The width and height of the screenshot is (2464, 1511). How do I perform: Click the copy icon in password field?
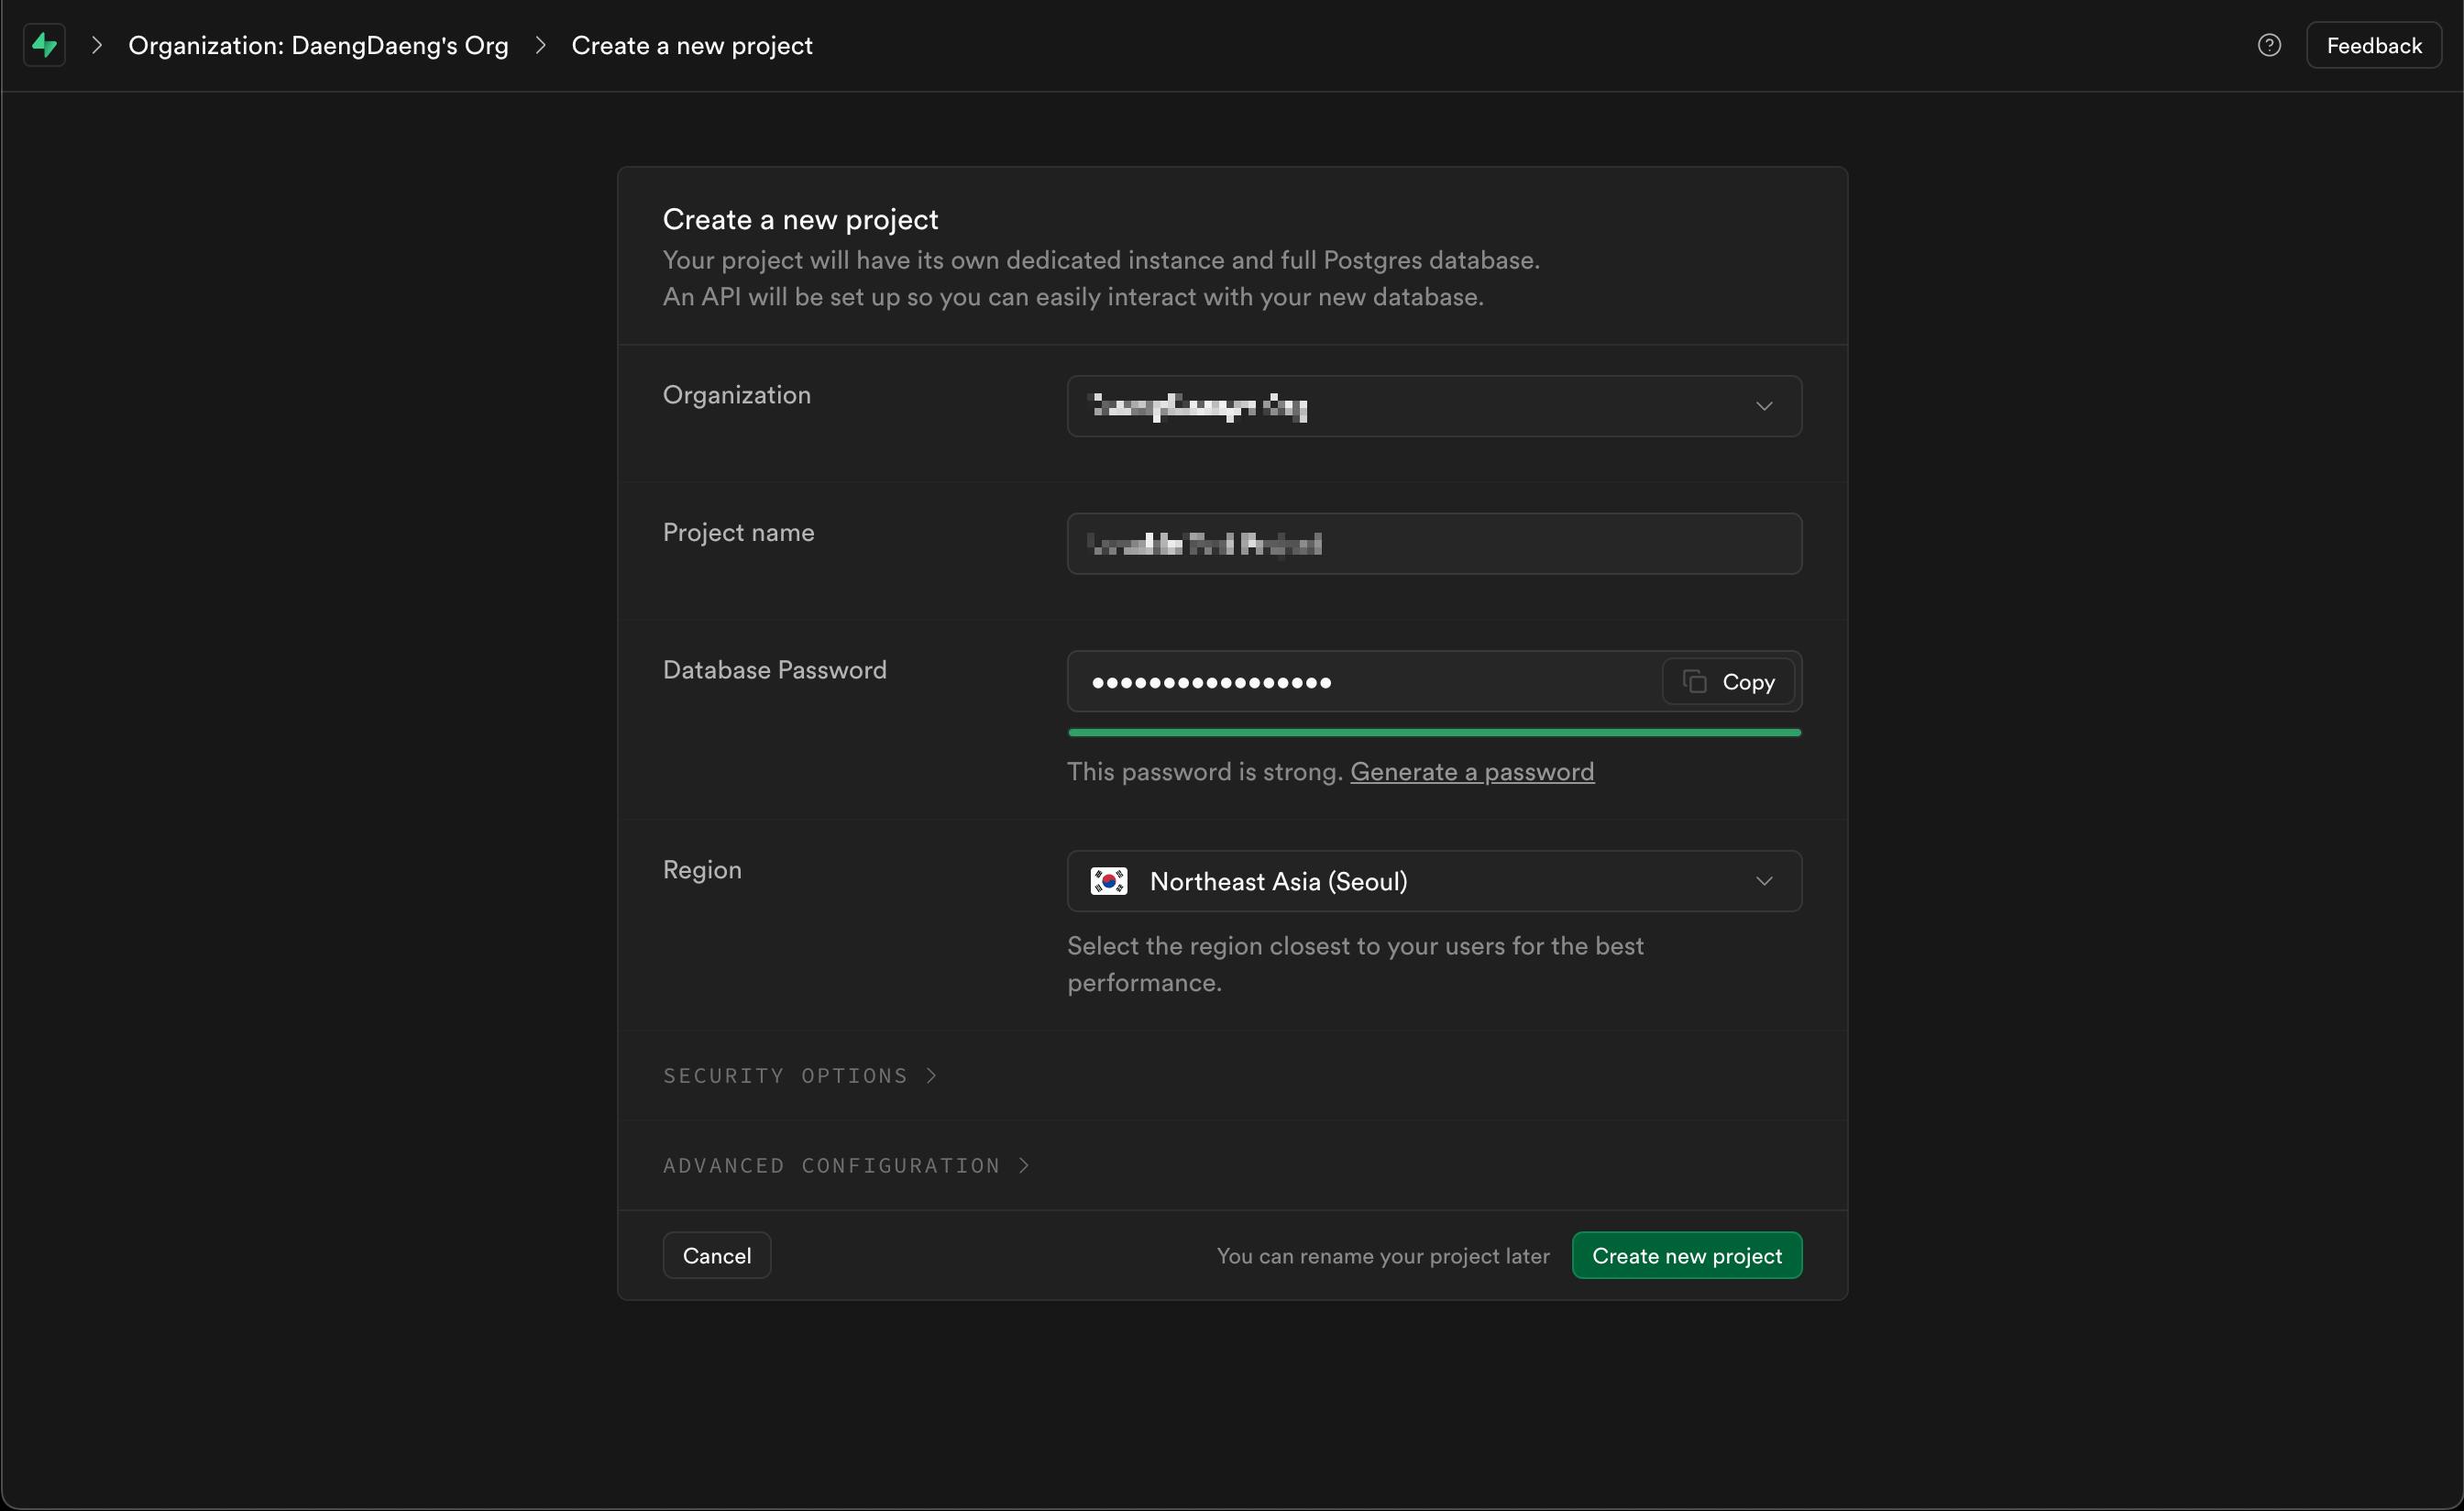point(1694,681)
